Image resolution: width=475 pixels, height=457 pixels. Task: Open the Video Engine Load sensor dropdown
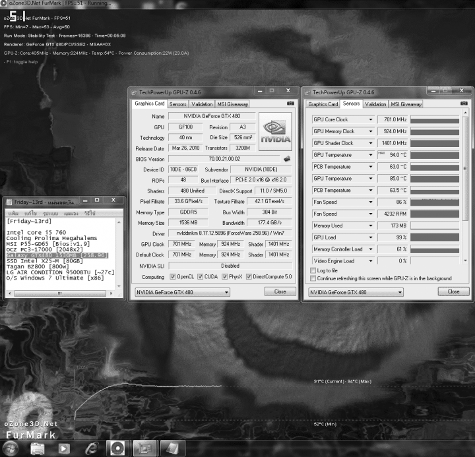[x=371, y=260]
